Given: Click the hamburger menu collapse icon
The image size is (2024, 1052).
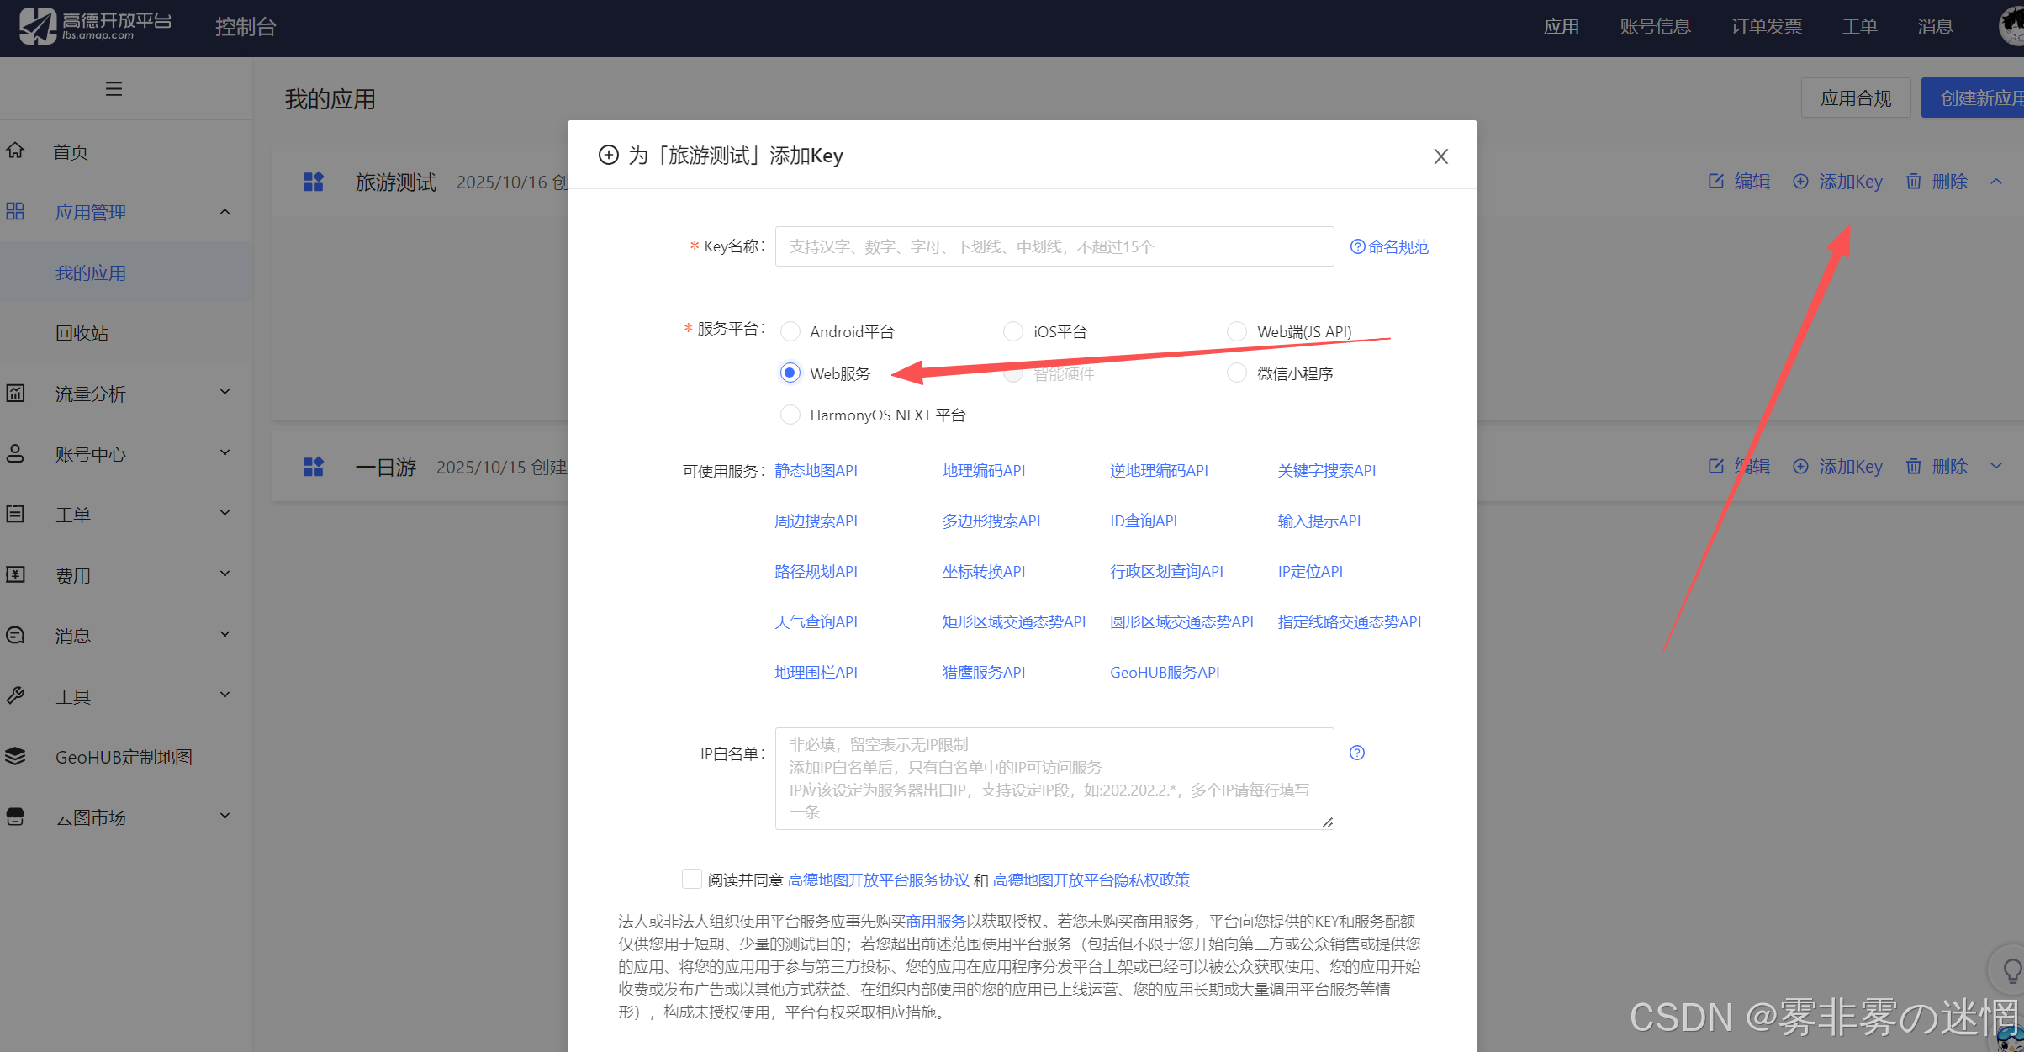Looking at the screenshot, I should pyautogui.click(x=114, y=88).
